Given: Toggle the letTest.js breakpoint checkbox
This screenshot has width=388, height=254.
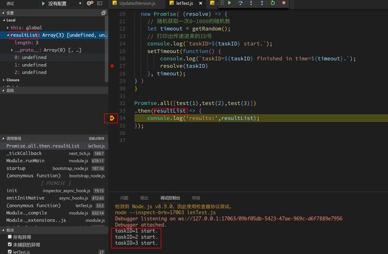Looking at the screenshot, I should (10, 252).
